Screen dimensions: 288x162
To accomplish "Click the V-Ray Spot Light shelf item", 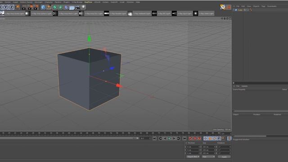I will coord(182,13).
